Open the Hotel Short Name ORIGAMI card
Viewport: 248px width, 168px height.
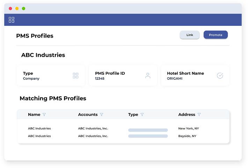(195, 75)
